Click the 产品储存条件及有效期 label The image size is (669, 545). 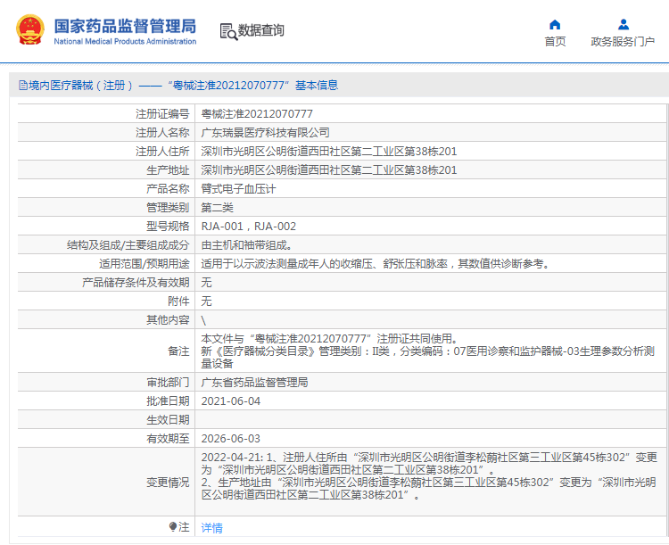tap(136, 283)
